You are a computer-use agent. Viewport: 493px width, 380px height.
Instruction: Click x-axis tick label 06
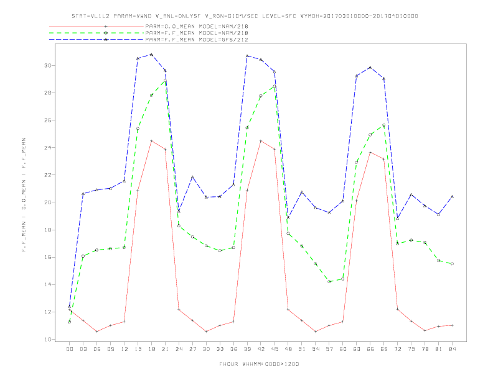tap(97, 349)
